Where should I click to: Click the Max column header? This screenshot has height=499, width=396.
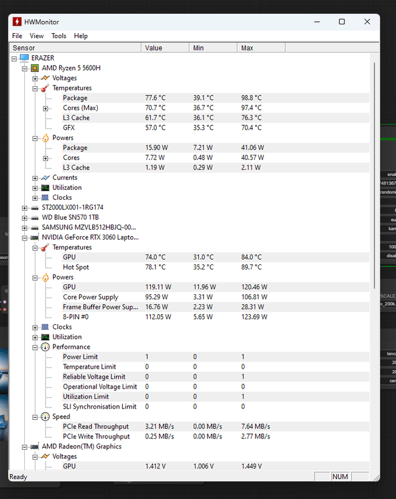261,48
